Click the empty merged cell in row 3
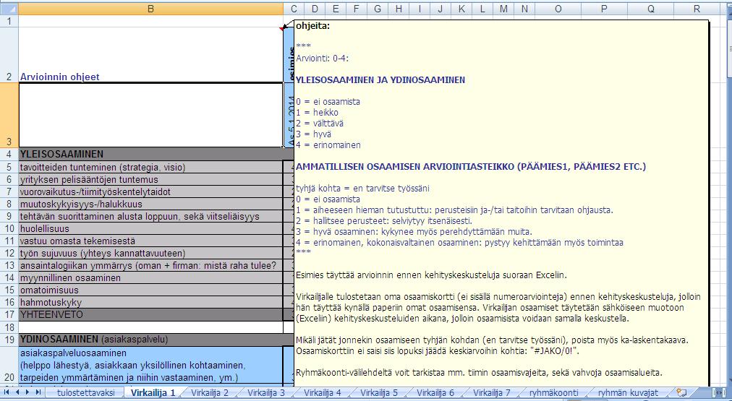Viewport: 732px width, 401px height. pos(150,115)
